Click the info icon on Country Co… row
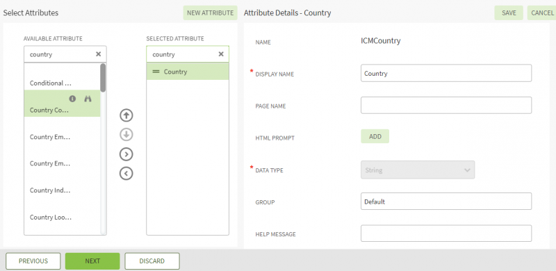 coord(73,99)
